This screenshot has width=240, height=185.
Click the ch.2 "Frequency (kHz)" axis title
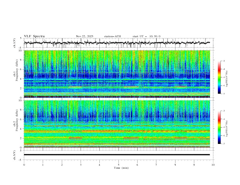pos(17,120)
